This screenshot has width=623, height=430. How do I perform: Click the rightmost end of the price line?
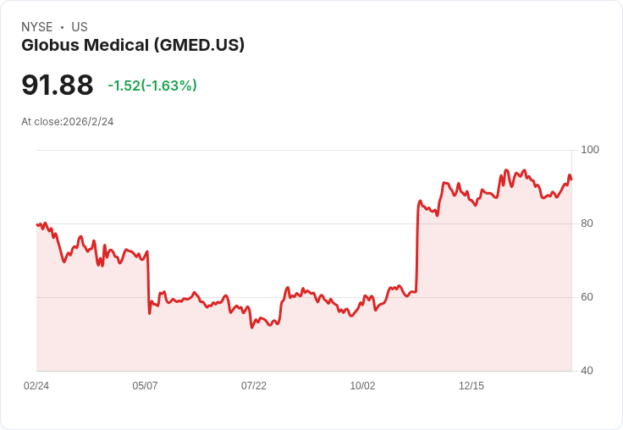571,179
